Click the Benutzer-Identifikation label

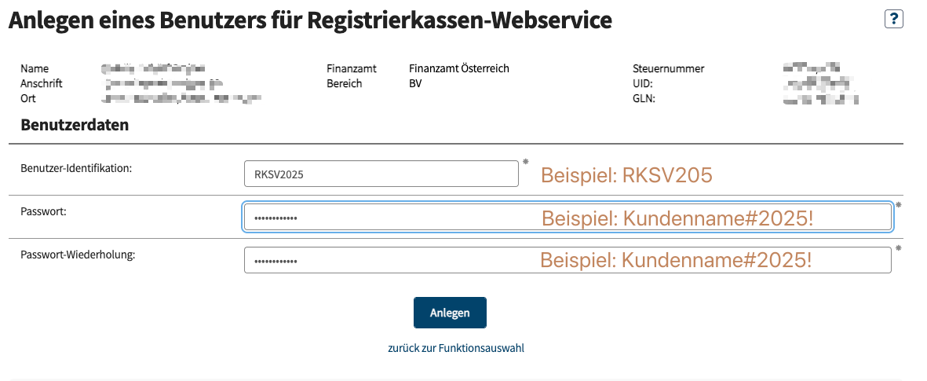click(75, 168)
